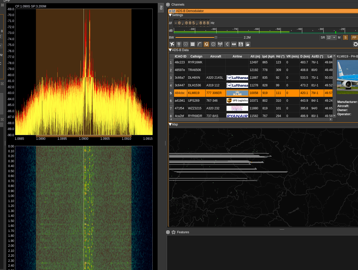This screenshot has height=270, width=358.
Task: Toggle the speaker mute button
Action: pos(227,44)
